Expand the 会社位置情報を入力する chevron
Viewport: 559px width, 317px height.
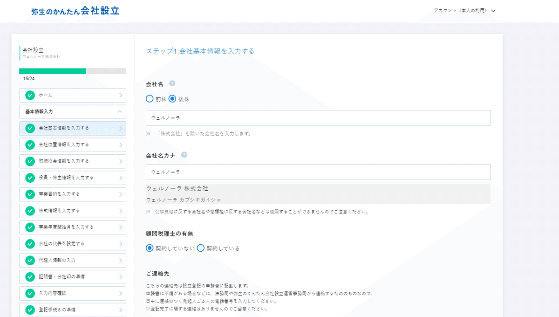pos(122,145)
